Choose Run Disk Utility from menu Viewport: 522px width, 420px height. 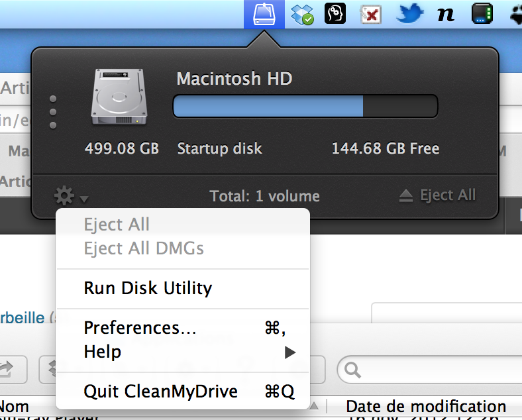coord(148,288)
